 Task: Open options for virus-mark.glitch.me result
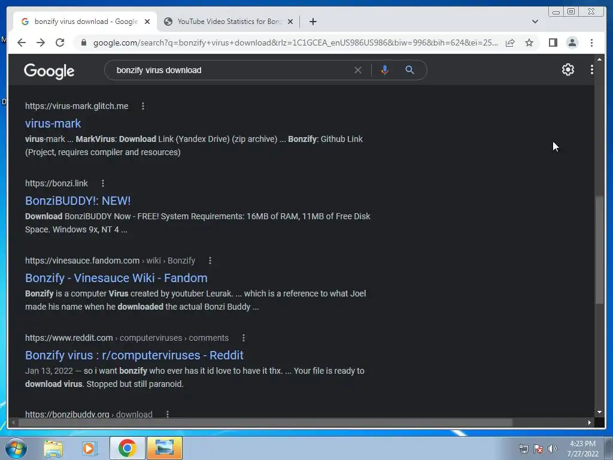point(143,106)
